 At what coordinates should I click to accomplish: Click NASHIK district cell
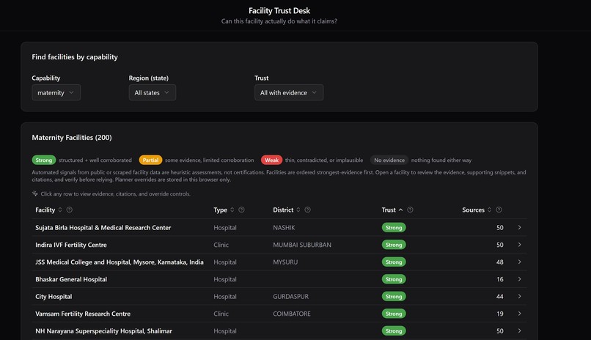click(x=284, y=227)
